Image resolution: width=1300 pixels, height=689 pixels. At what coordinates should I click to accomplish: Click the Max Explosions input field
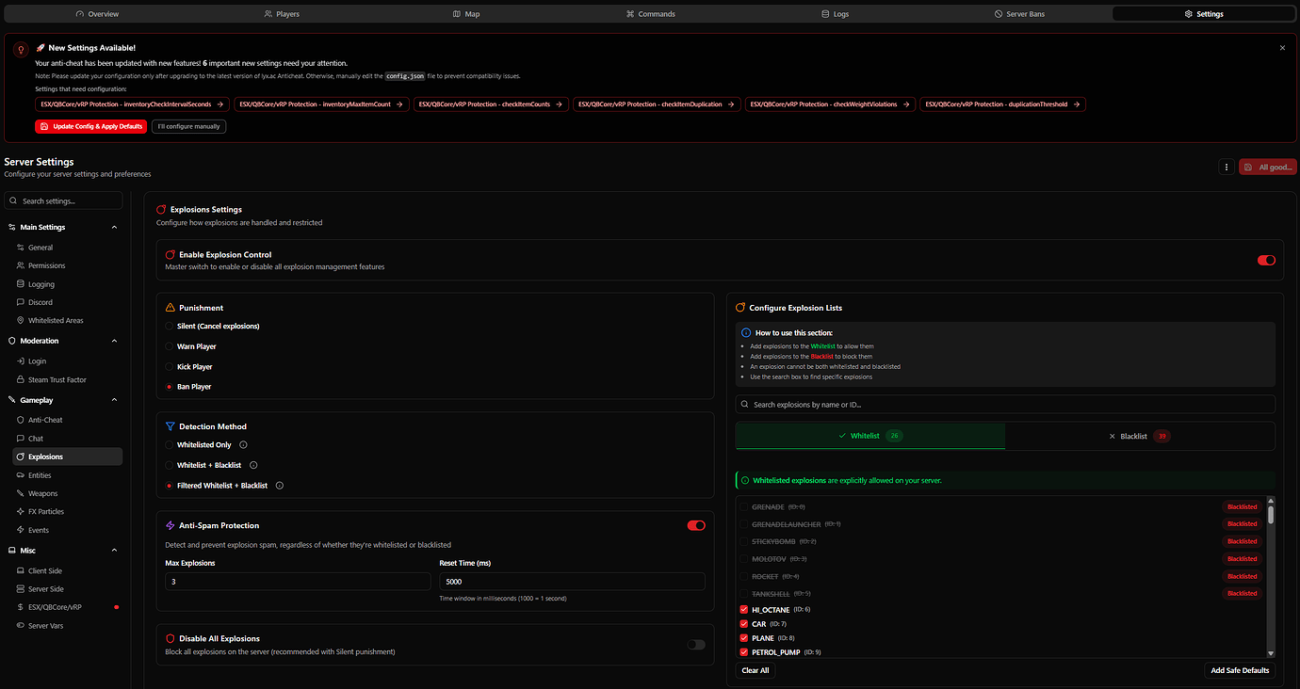coord(298,581)
